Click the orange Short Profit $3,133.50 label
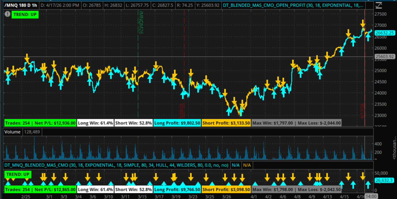 click(x=226, y=123)
